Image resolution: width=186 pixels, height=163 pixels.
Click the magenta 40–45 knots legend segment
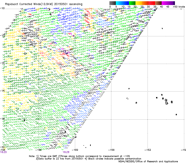click(165, 3)
